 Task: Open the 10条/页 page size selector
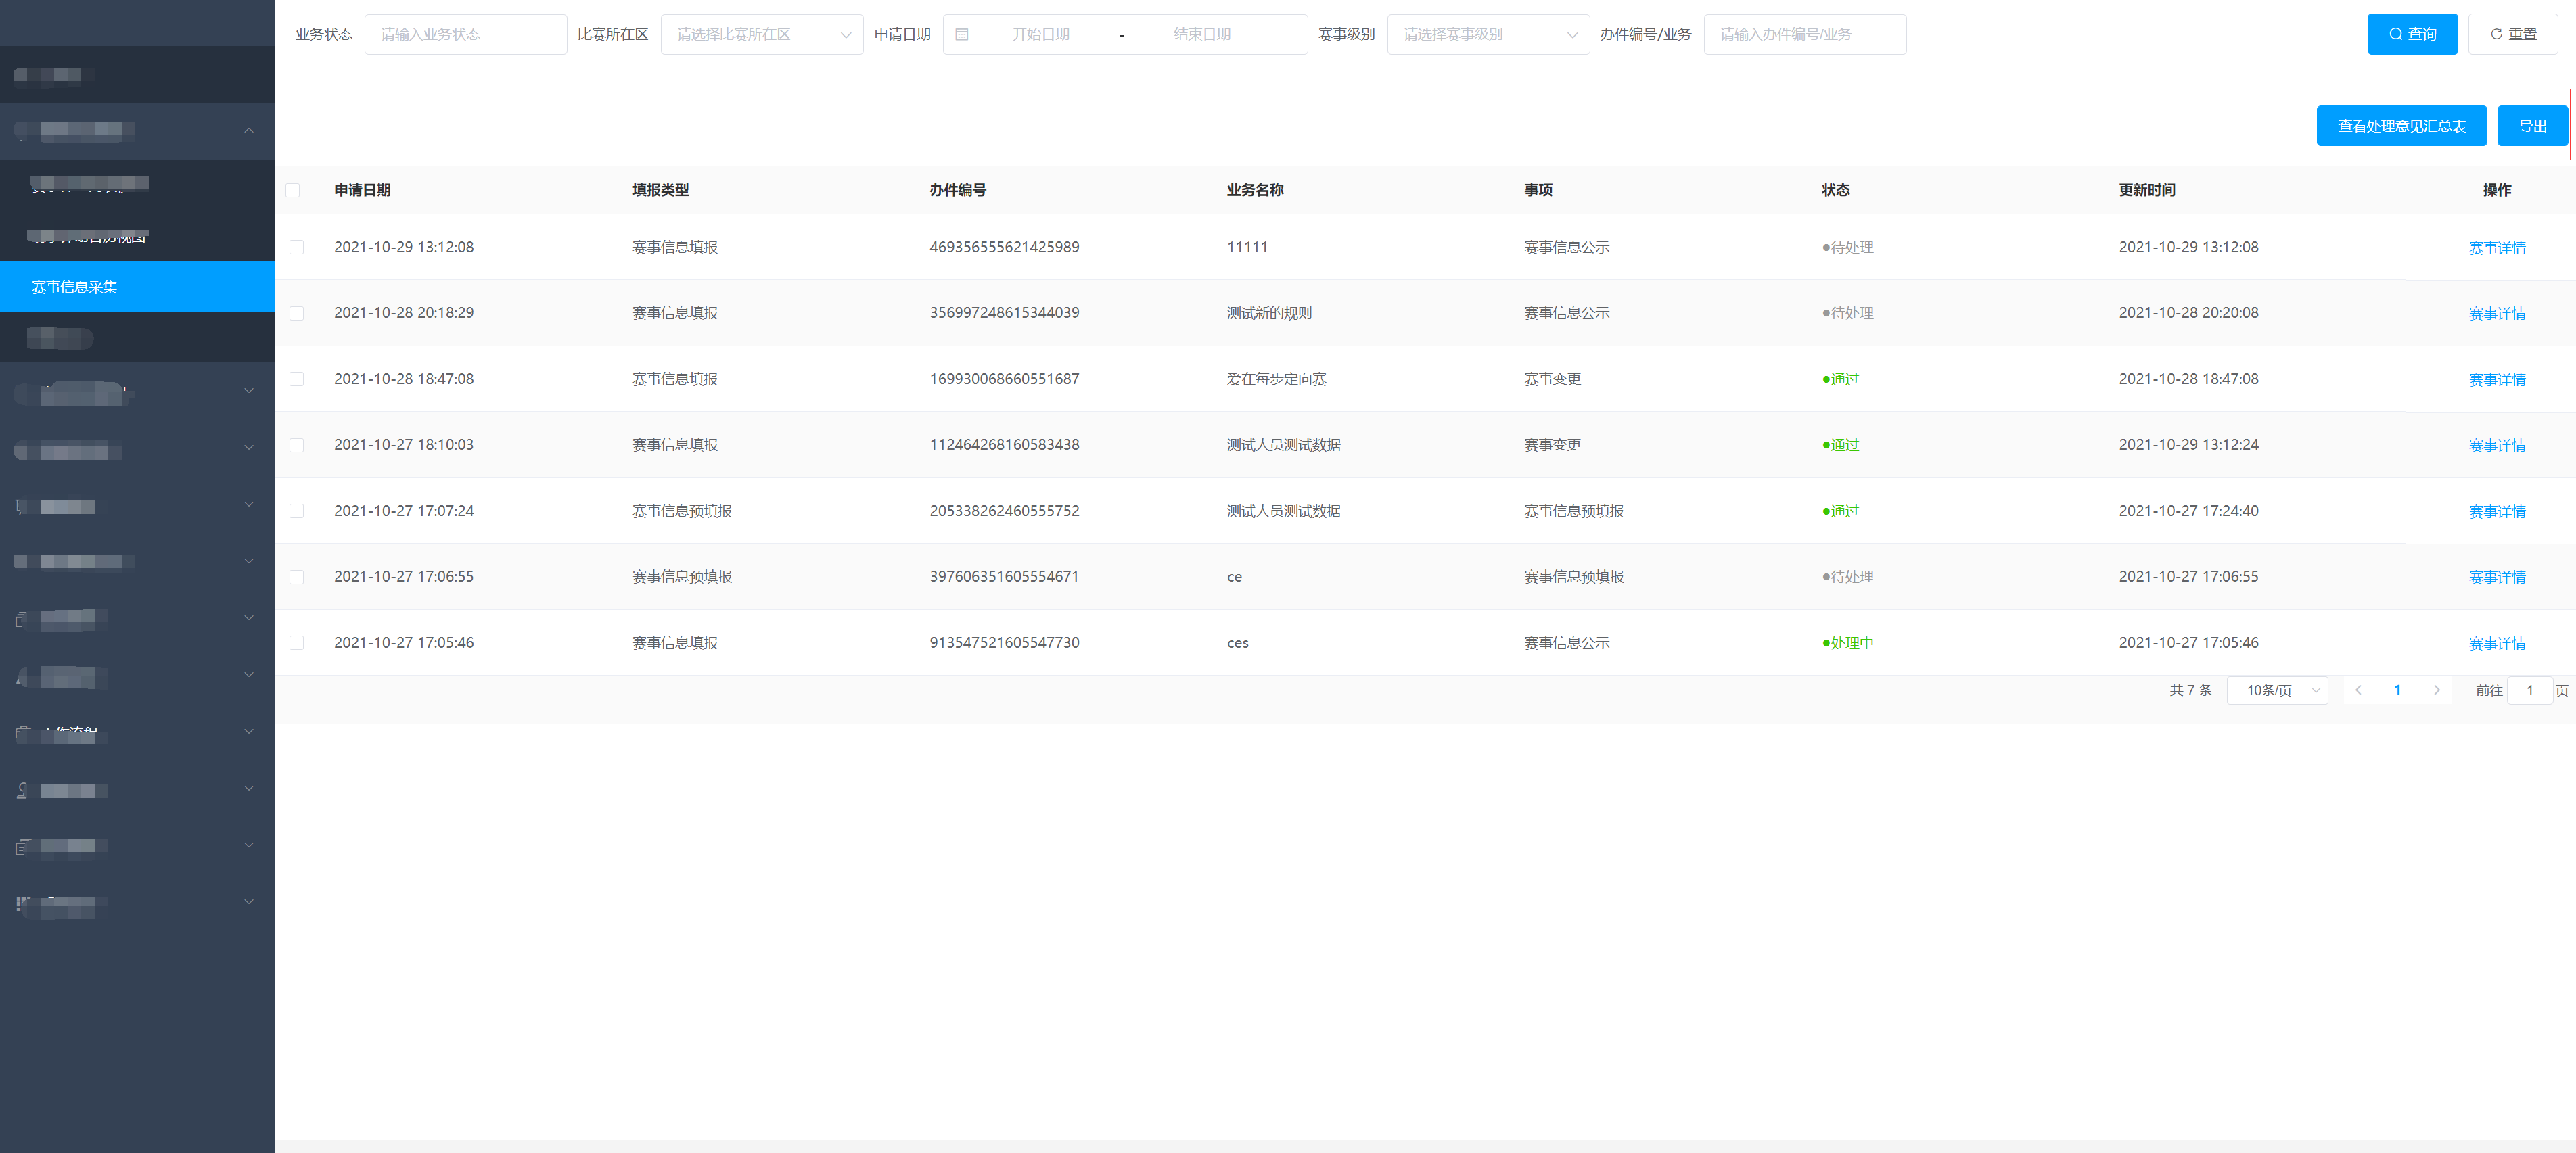click(2277, 690)
